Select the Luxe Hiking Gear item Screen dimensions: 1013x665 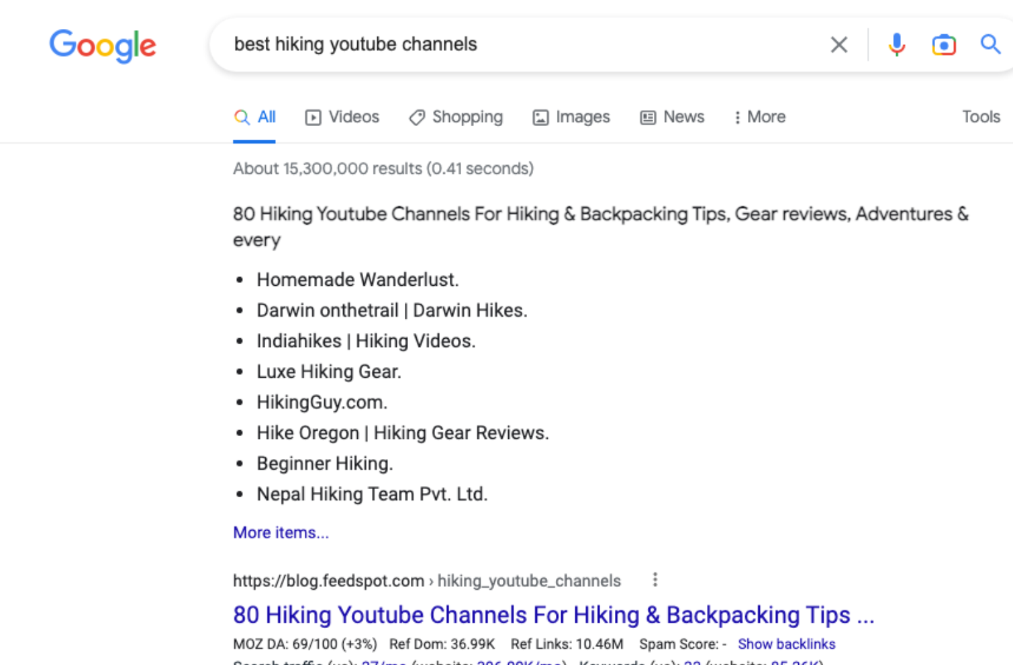[x=329, y=372]
